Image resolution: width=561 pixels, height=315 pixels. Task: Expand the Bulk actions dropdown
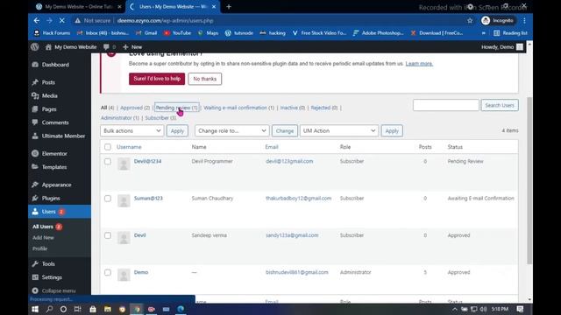[x=132, y=130]
